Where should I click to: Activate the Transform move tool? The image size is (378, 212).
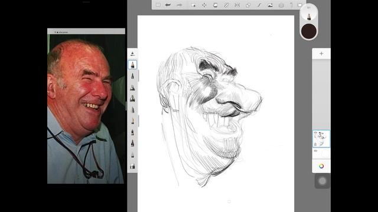[204, 5]
